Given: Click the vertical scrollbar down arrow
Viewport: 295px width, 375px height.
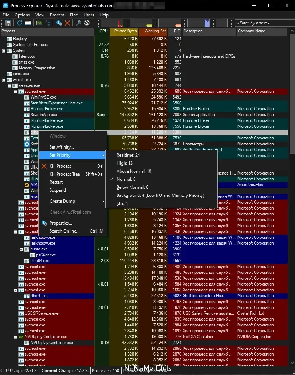Looking at the screenshot, I should pyautogui.click(x=292, y=363).
